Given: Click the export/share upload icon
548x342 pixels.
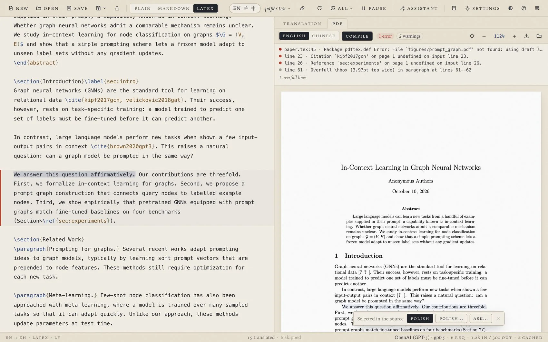Looking at the screenshot, I should click(x=117, y=8).
